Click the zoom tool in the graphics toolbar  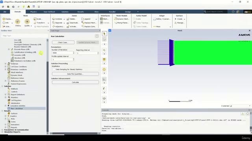click(x=104, y=50)
